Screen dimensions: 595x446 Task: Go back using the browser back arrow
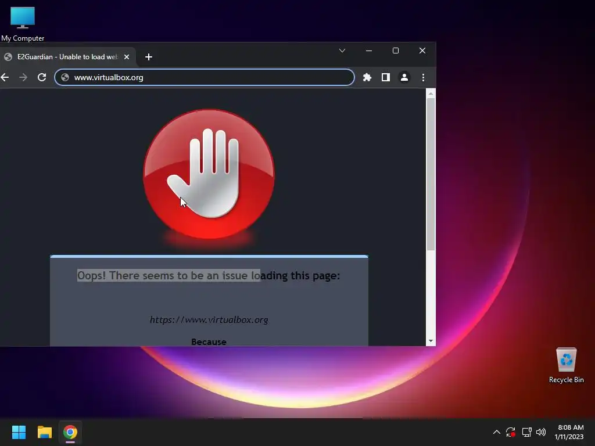click(5, 77)
